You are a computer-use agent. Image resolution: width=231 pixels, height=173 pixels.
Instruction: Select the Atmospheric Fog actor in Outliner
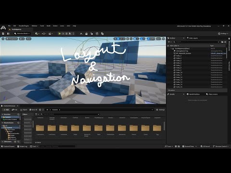pos(182,51)
